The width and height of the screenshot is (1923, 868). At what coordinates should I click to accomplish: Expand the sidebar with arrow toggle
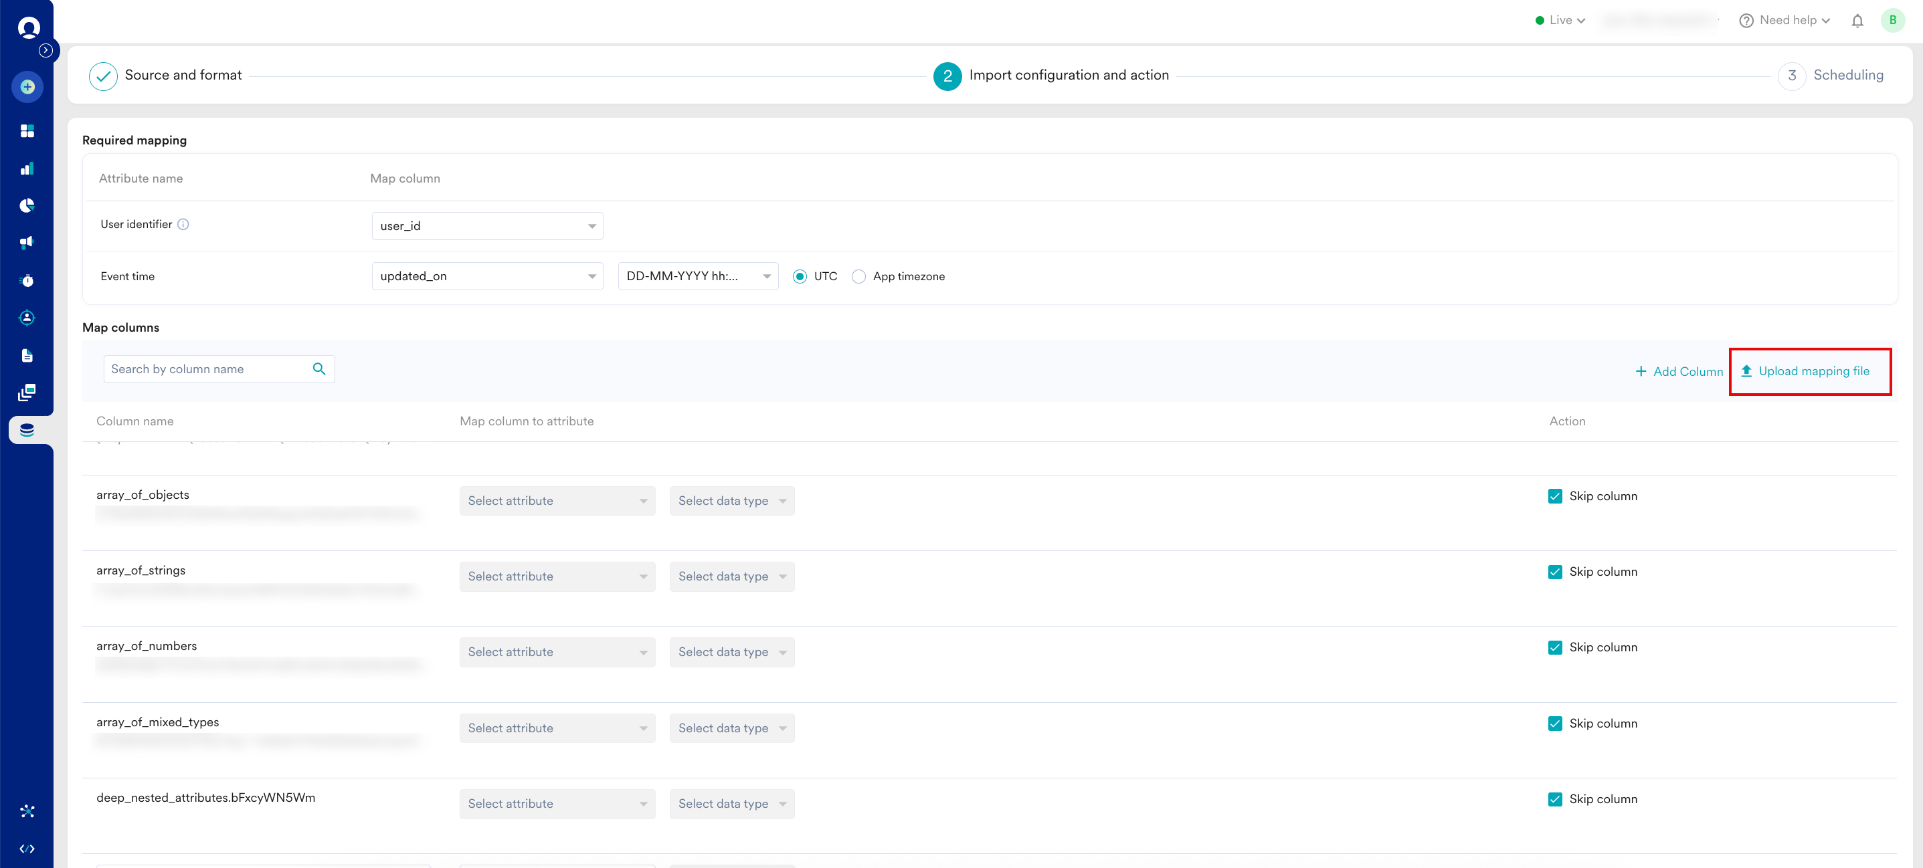click(x=45, y=50)
